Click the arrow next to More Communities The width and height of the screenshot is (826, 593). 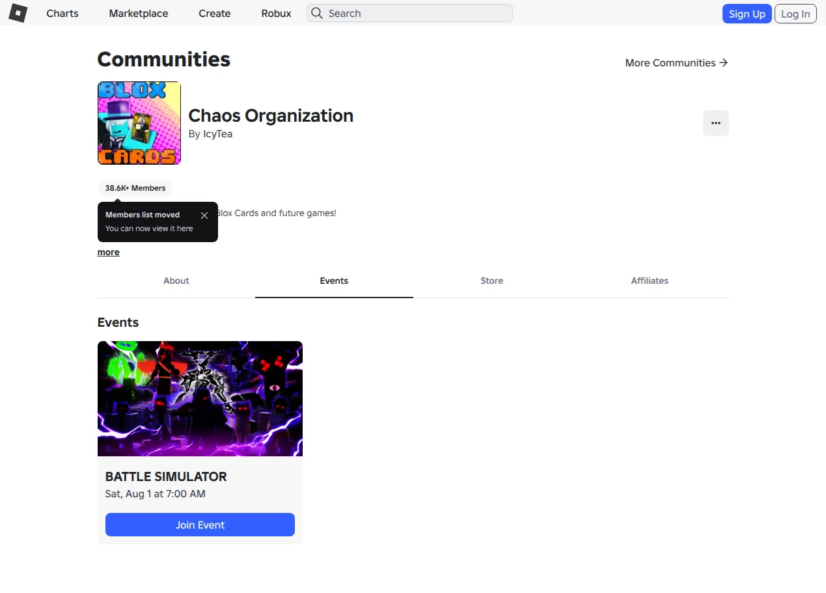pyautogui.click(x=723, y=62)
